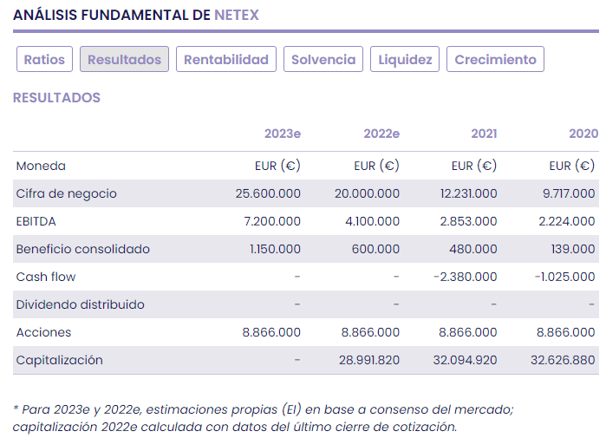This screenshot has width=606, height=438.
Task: Switch to the Ratios tab
Action: [44, 60]
